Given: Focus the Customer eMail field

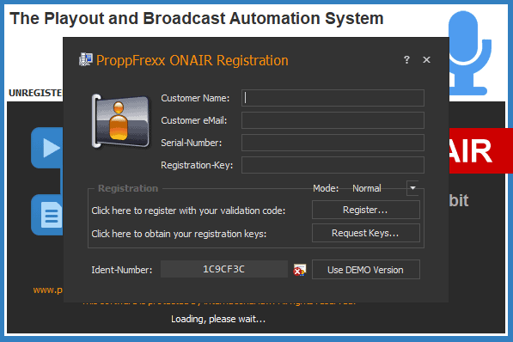Looking at the screenshot, I should point(333,120).
